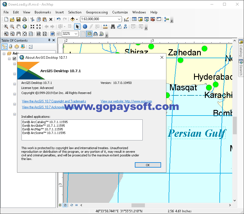
Task: Undo the last action
Action: tap(59, 19)
